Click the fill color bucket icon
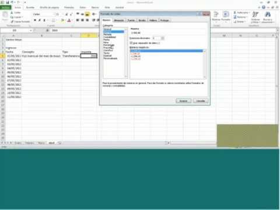Viewport: 280px width, 210px height. [x=62, y=20]
